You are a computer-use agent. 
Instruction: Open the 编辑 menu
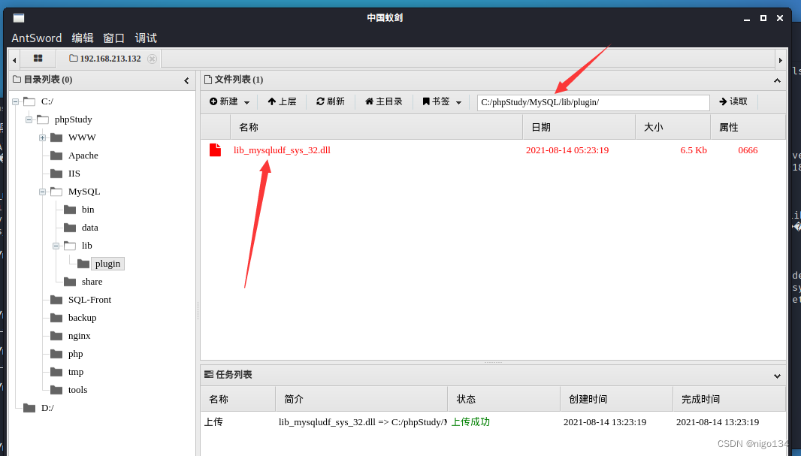(x=82, y=38)
